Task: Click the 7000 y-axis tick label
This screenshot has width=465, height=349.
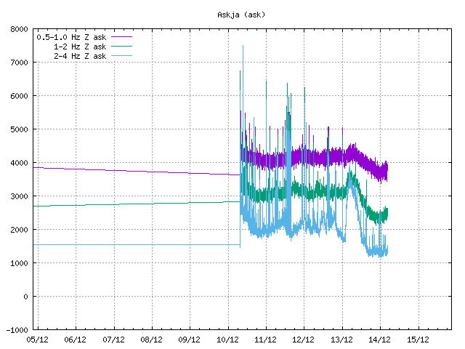Action: [x=20, y=63]
